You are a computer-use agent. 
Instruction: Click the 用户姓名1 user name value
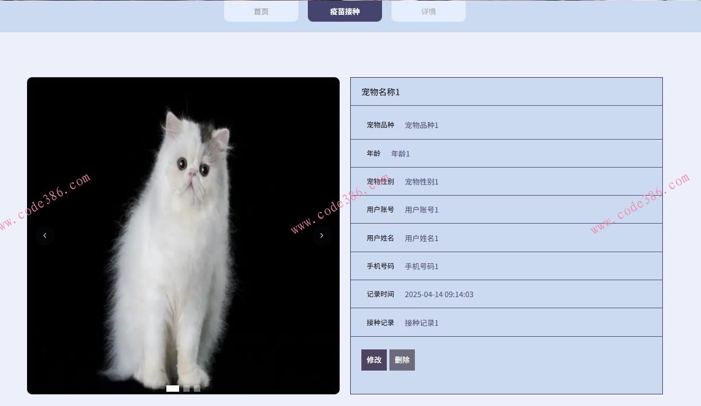coord(421,238)
